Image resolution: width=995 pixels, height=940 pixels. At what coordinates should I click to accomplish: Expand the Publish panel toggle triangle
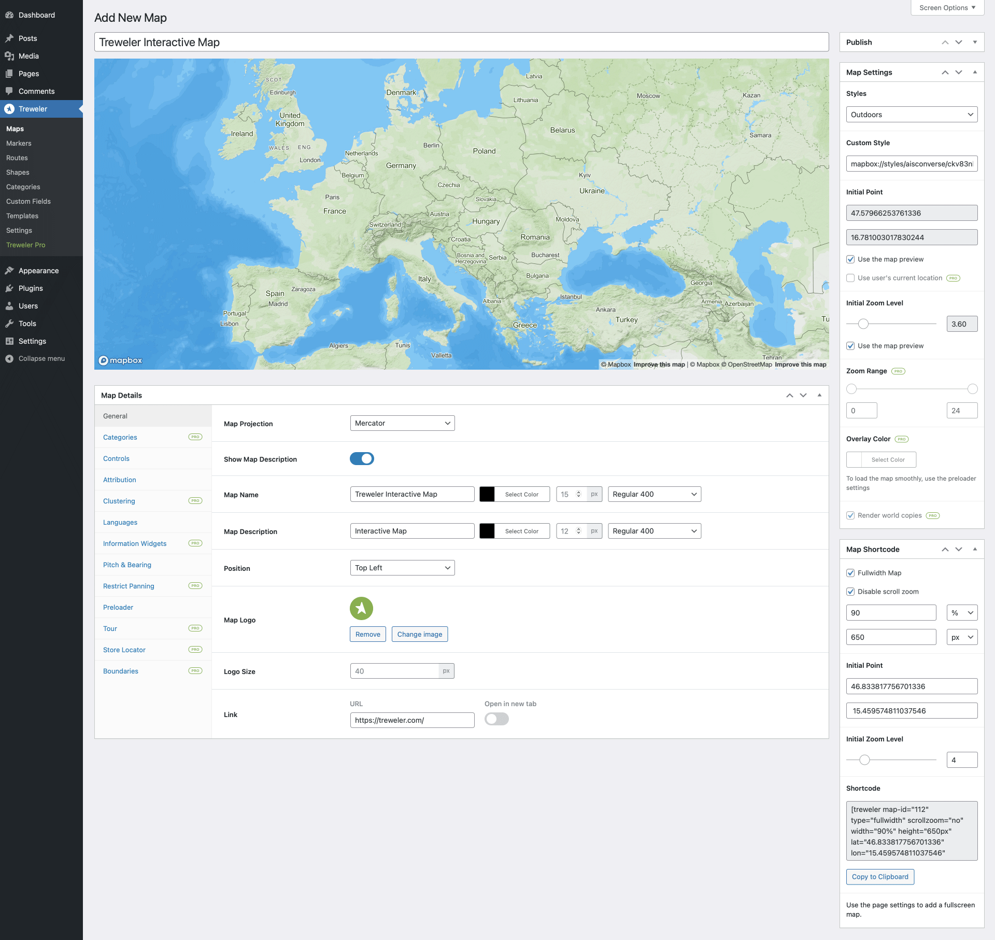point(975,43)
